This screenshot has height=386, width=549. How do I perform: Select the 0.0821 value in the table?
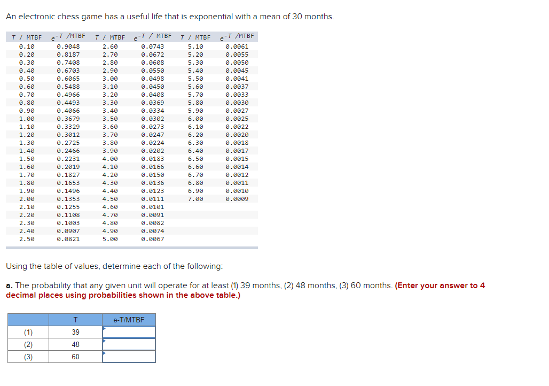(x=68, y=239)
